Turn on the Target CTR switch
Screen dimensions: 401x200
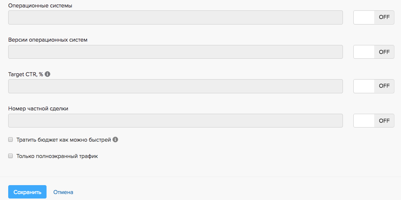click(373, 86)
